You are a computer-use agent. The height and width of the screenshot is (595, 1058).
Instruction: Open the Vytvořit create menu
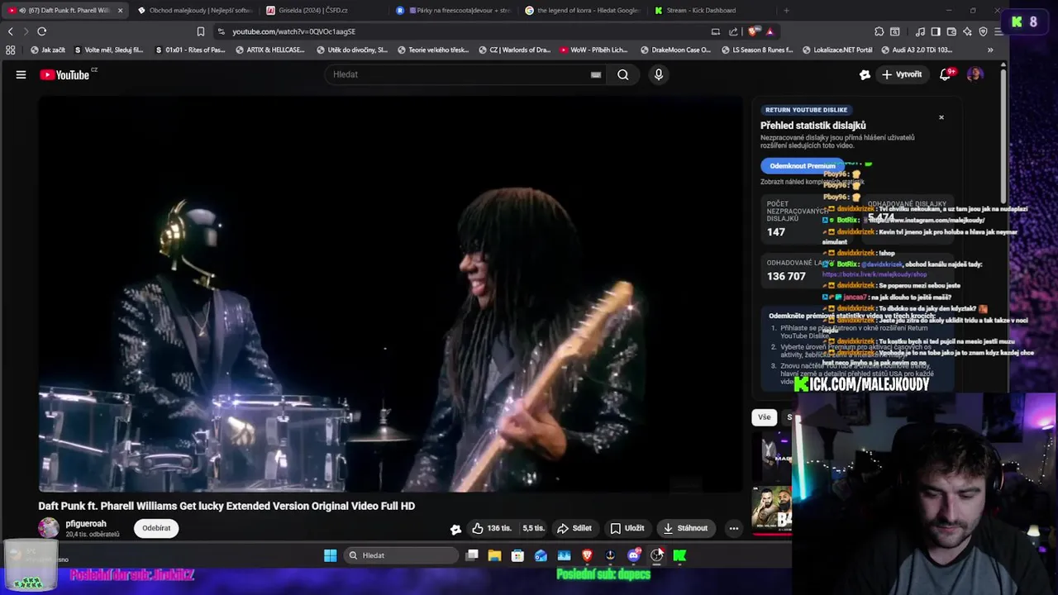[x=902, y=74]
